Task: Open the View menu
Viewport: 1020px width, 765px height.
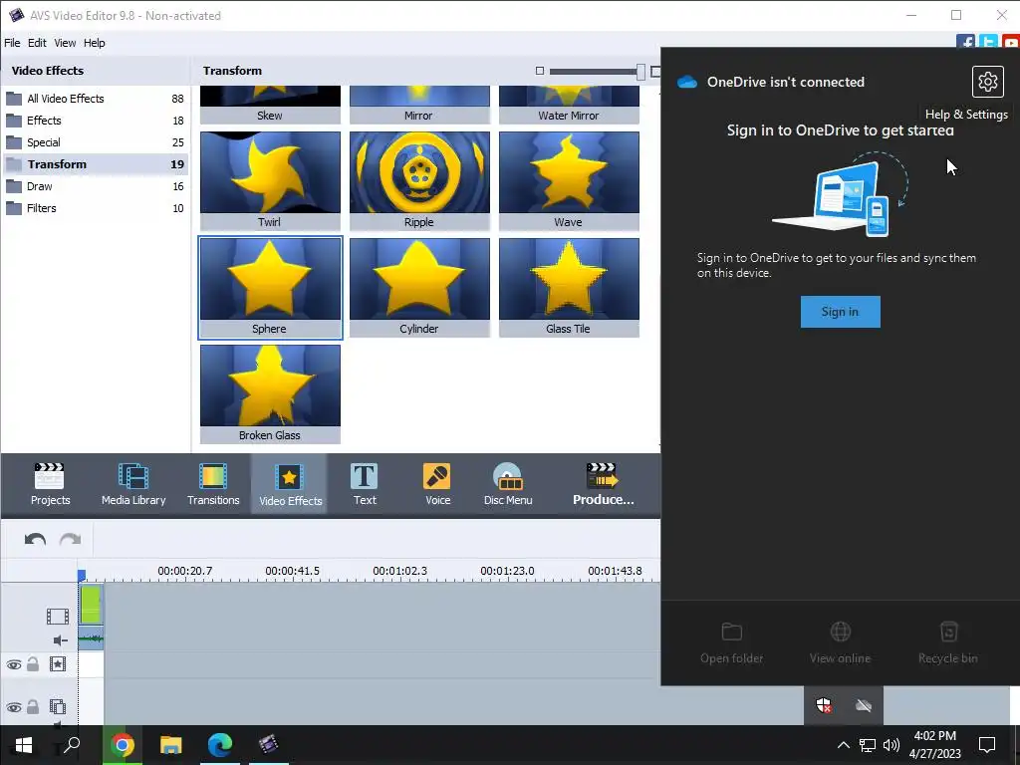Action: [x=65, y=43]
